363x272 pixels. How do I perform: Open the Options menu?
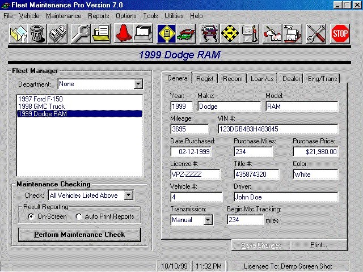(x=126, y=16)
